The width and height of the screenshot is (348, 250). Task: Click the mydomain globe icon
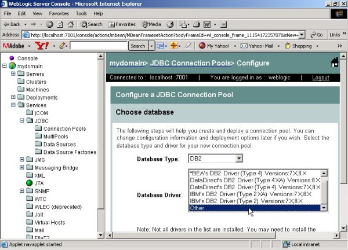pyautogui.click(x=12, y=66)
